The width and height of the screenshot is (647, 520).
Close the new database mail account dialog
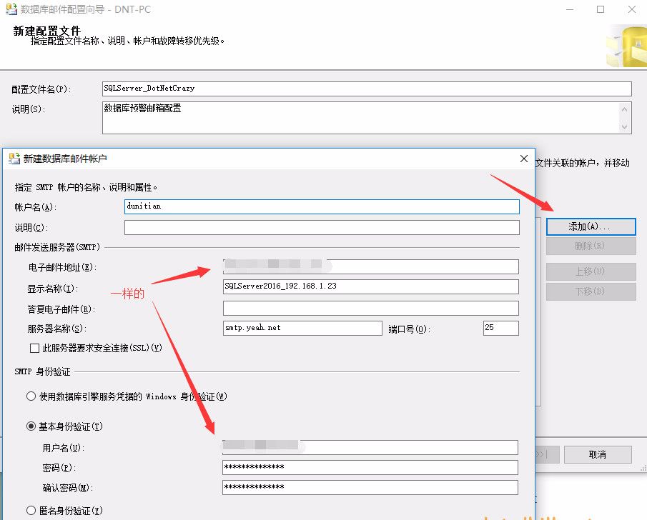coord(524,159)
